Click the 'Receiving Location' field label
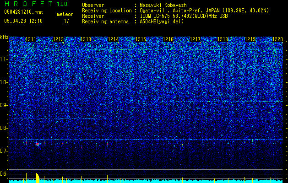Viewport: 288px width, 183px height. 107,11
